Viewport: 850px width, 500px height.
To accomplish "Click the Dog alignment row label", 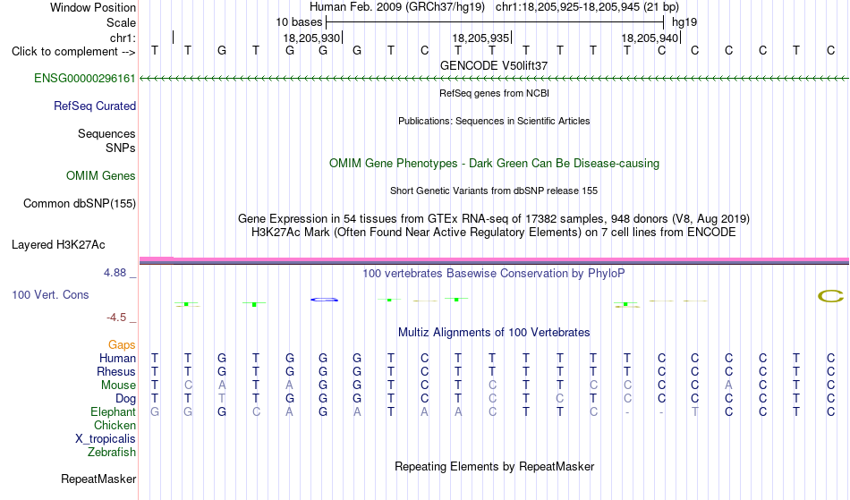I will click(x=126, y=399).
